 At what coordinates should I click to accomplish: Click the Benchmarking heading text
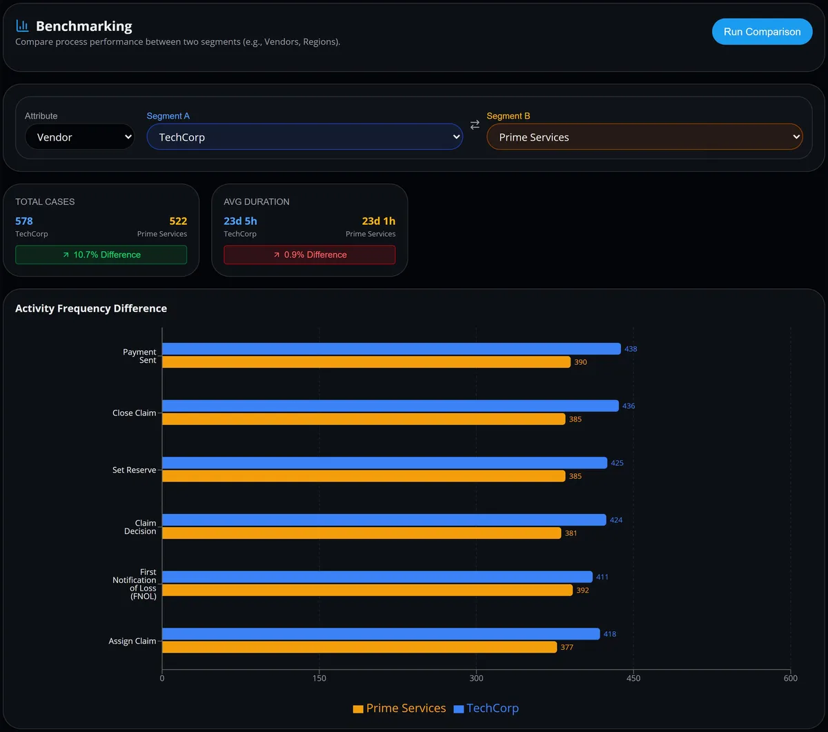click(84, 26)
